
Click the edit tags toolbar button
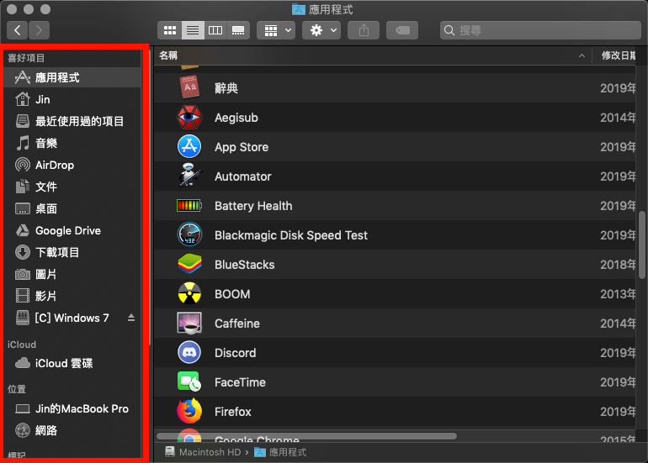click(x=402, y=30)
